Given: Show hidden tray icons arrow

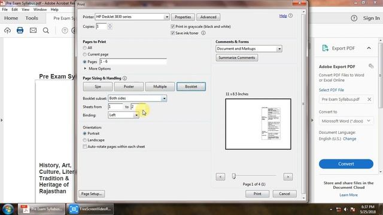Looking at the screenshot, I should click(331, 210).
